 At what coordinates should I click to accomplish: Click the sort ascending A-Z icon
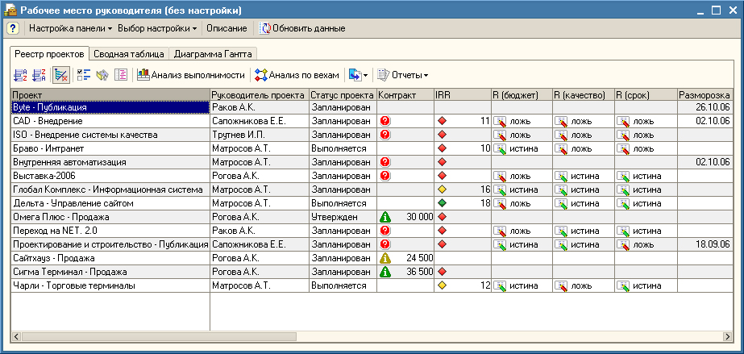click(20, 75)
